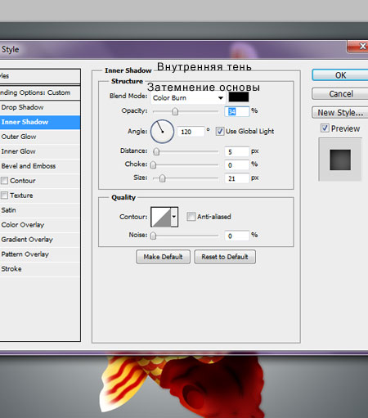Click Make Default button
Screen dimensions: 368x418
point(163,257)
